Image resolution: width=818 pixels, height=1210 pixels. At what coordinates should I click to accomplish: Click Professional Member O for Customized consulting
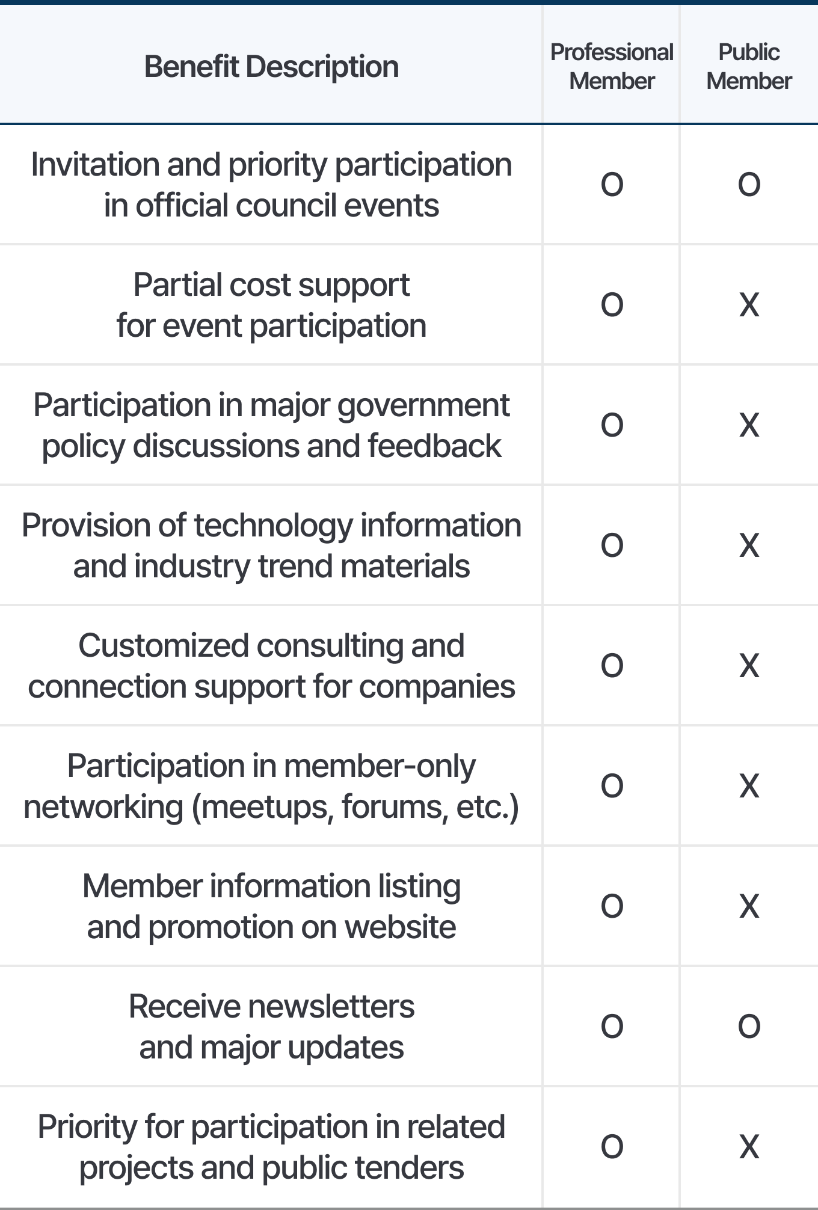coord(612,665)
